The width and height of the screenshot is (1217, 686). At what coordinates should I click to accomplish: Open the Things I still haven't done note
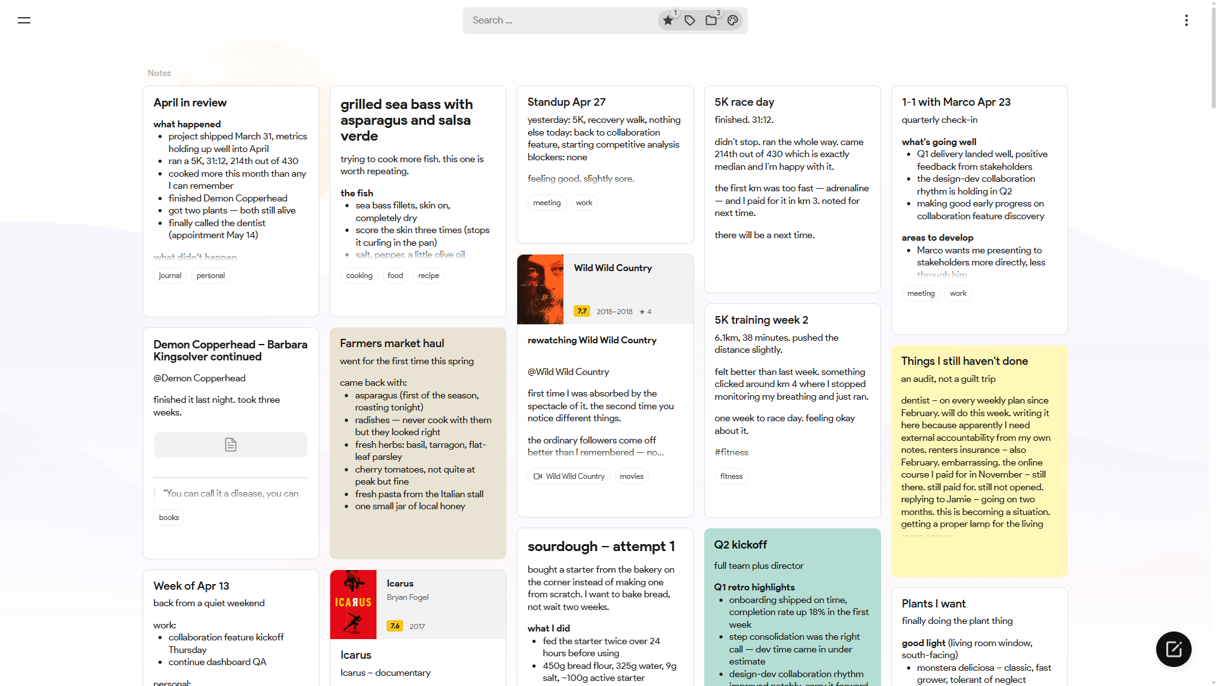point(979,461)
